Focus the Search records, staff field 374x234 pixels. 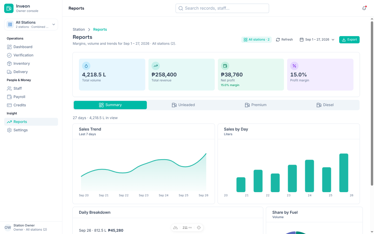point(222,8)
